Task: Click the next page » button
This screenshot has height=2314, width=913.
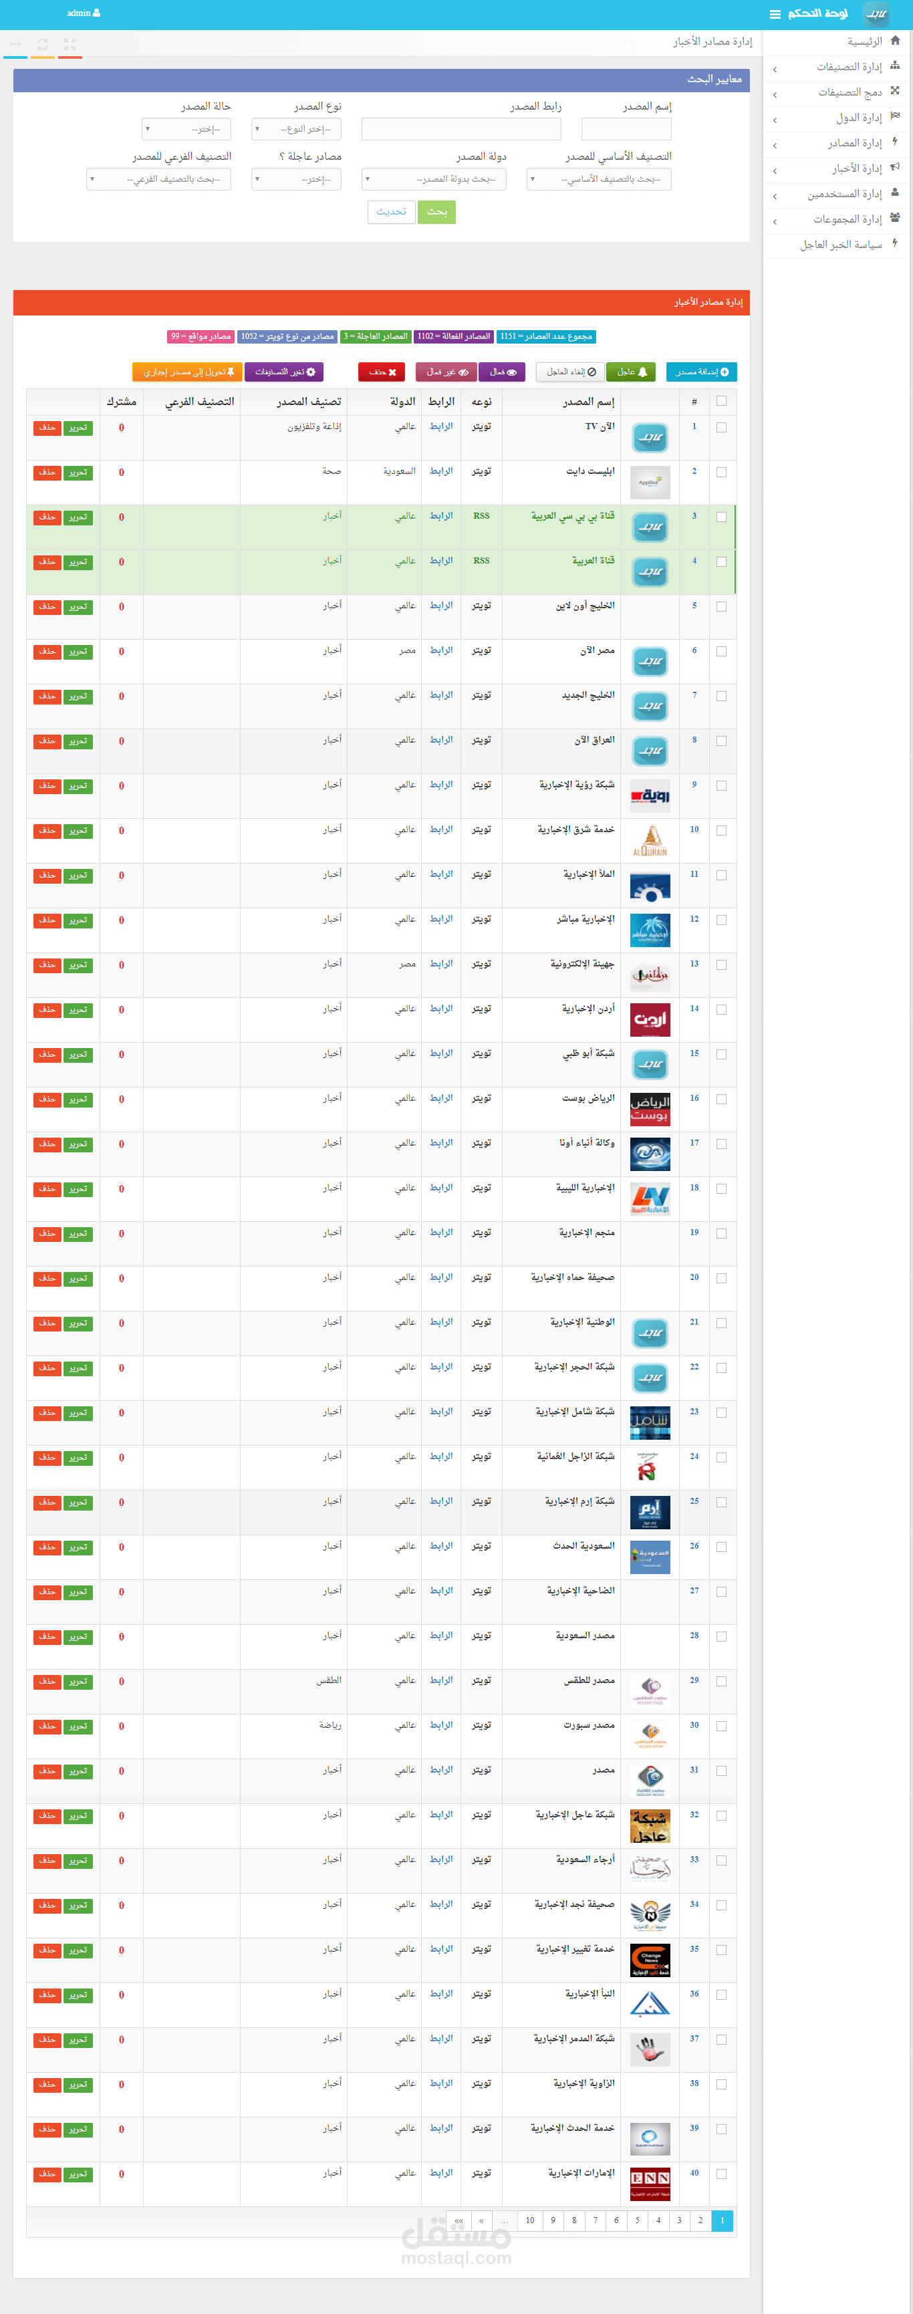Action: [x=482, y=2220]
